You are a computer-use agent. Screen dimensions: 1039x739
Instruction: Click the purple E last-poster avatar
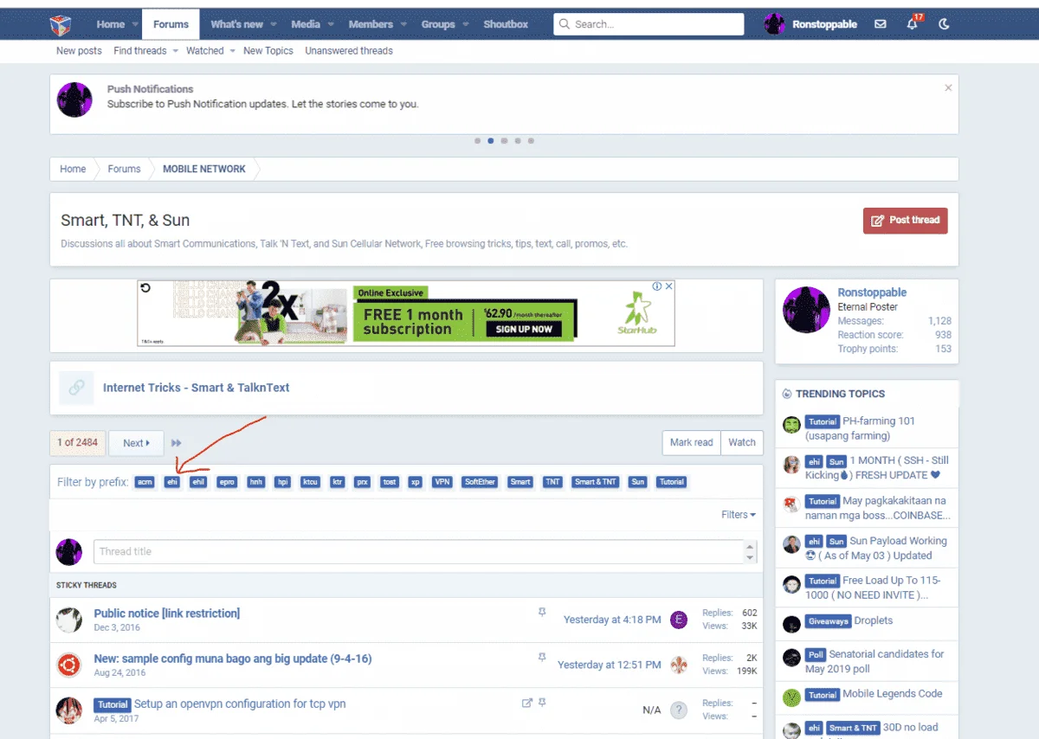679,620
